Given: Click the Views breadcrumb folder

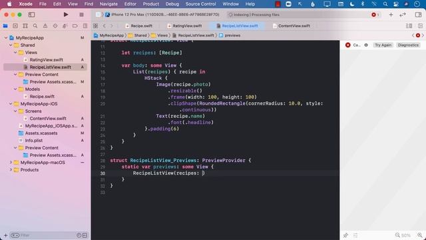Looking at the screenshot, I should [160, 35].
